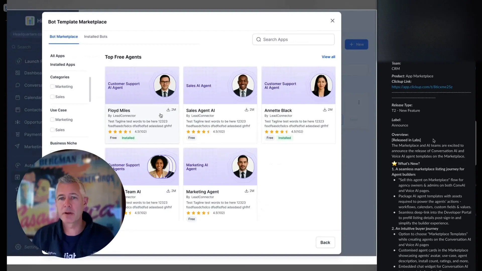Open Contacts icon in background sidebar
482x271 pixels.
tap(18, 110)
